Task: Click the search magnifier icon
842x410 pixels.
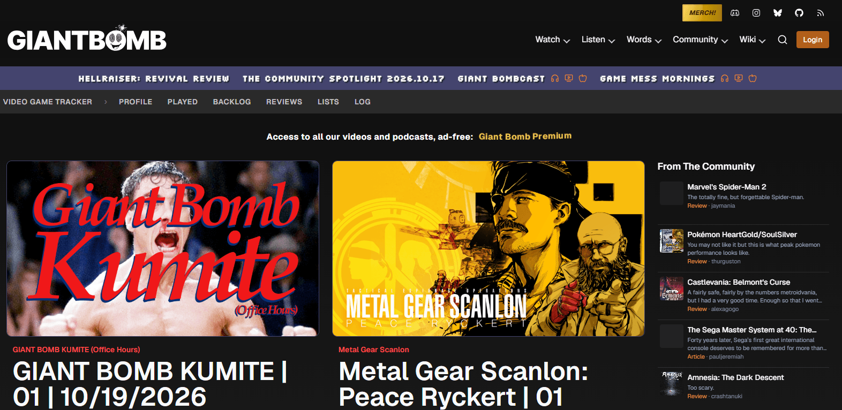Action: tap(783, 40)
